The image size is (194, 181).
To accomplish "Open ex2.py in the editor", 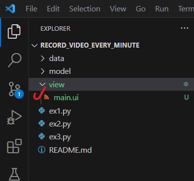I will [x=111, y=124].
